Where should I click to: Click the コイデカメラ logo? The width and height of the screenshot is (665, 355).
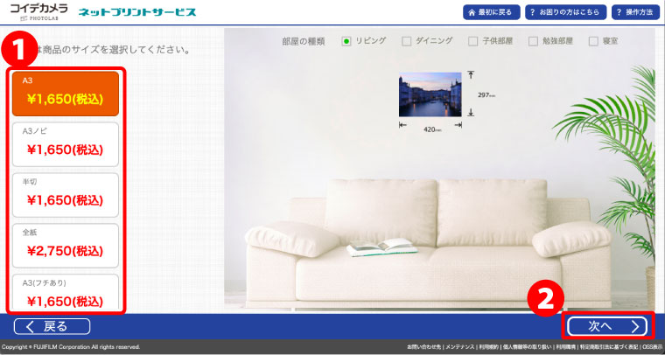tap(38, 11)
